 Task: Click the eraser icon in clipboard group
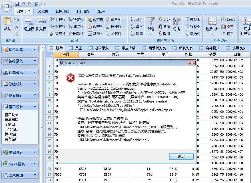point(17,34)
